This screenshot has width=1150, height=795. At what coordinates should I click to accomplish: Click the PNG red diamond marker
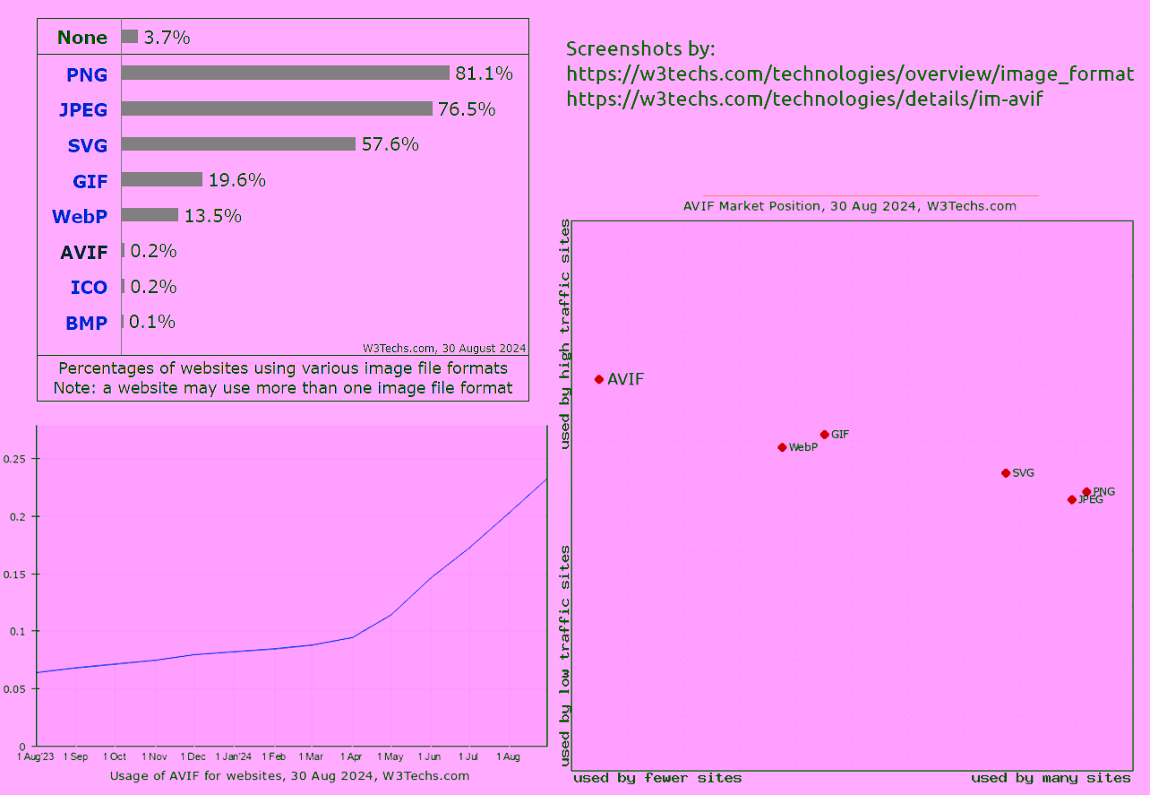pyautogui.click(x=1086, y=492)
